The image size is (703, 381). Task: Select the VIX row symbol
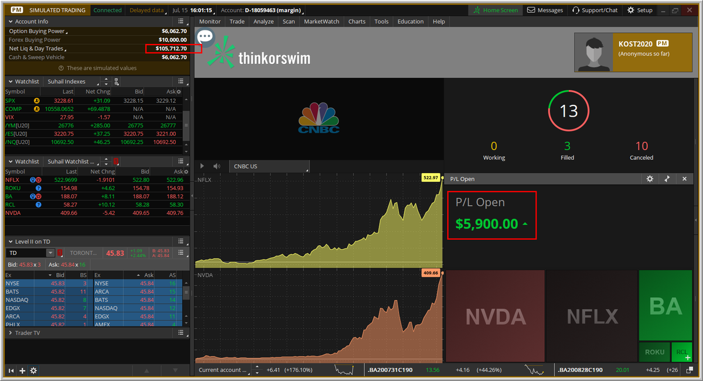[9, 117]
